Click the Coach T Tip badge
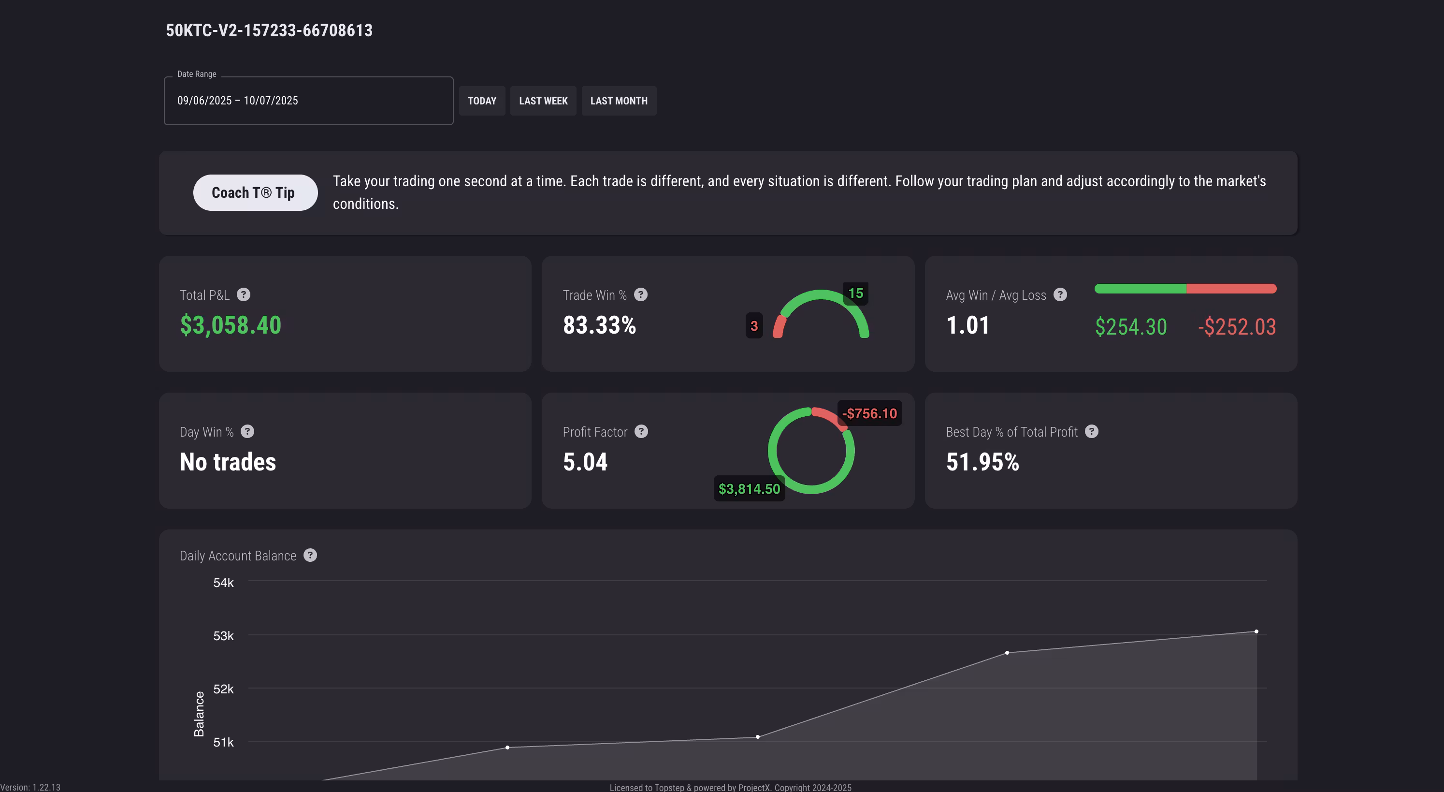1444x792 pixels. point(255,192)
